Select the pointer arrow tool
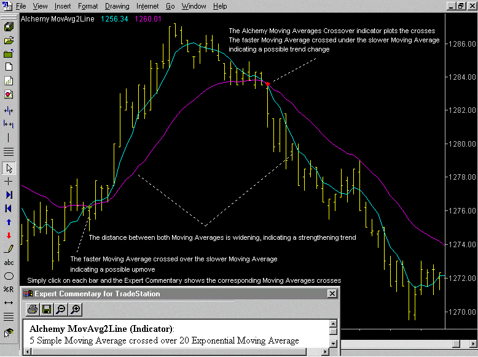478x357 pixels. coord(9,168)
